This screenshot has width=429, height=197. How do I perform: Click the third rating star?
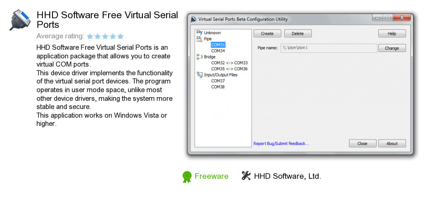coord(105,36)
